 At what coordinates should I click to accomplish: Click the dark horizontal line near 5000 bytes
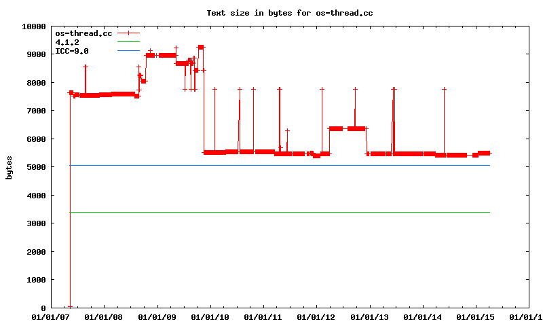coord(271,165)
